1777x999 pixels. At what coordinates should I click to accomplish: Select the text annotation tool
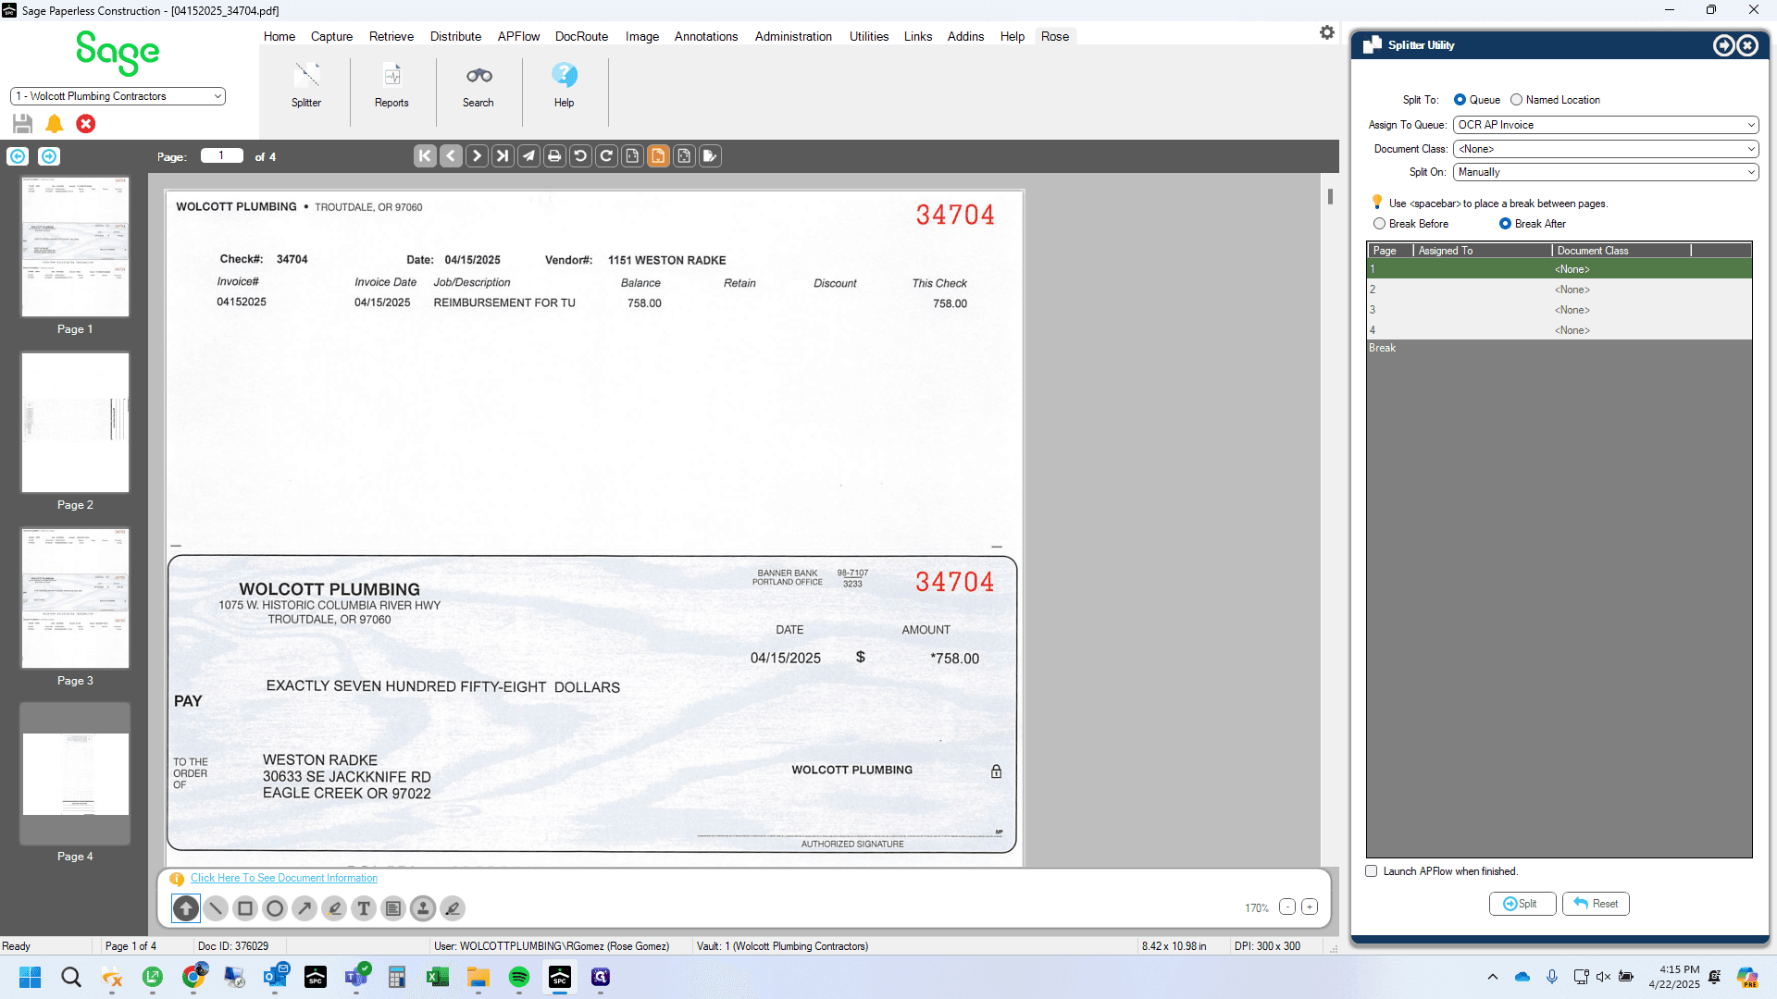pos(364,908)
